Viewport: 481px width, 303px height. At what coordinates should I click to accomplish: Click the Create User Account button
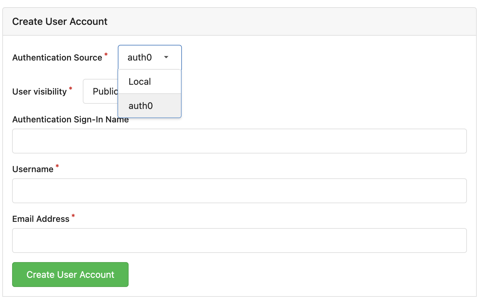click(70, 275)
